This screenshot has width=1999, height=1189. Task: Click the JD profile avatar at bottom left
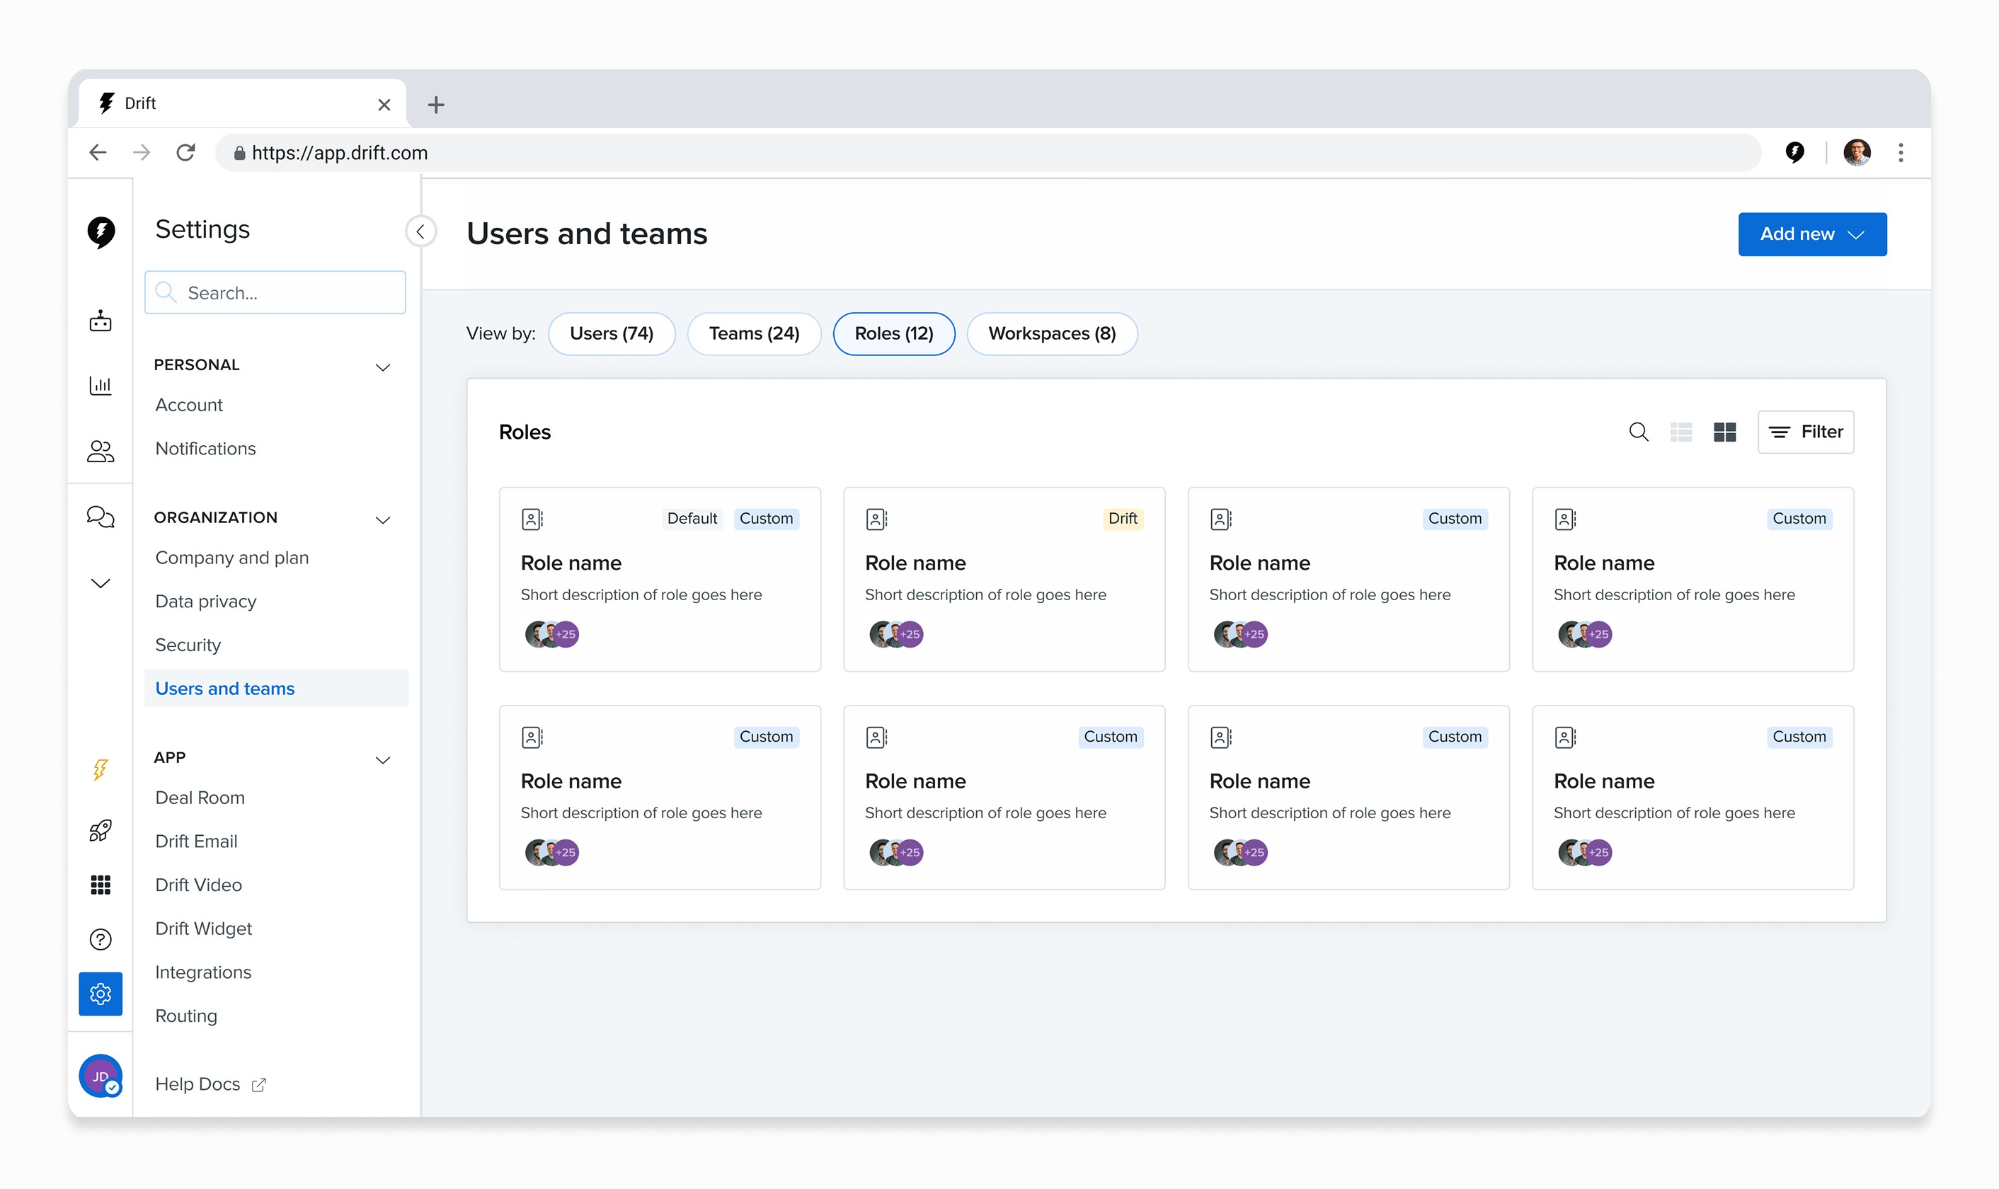(100, 1075)
